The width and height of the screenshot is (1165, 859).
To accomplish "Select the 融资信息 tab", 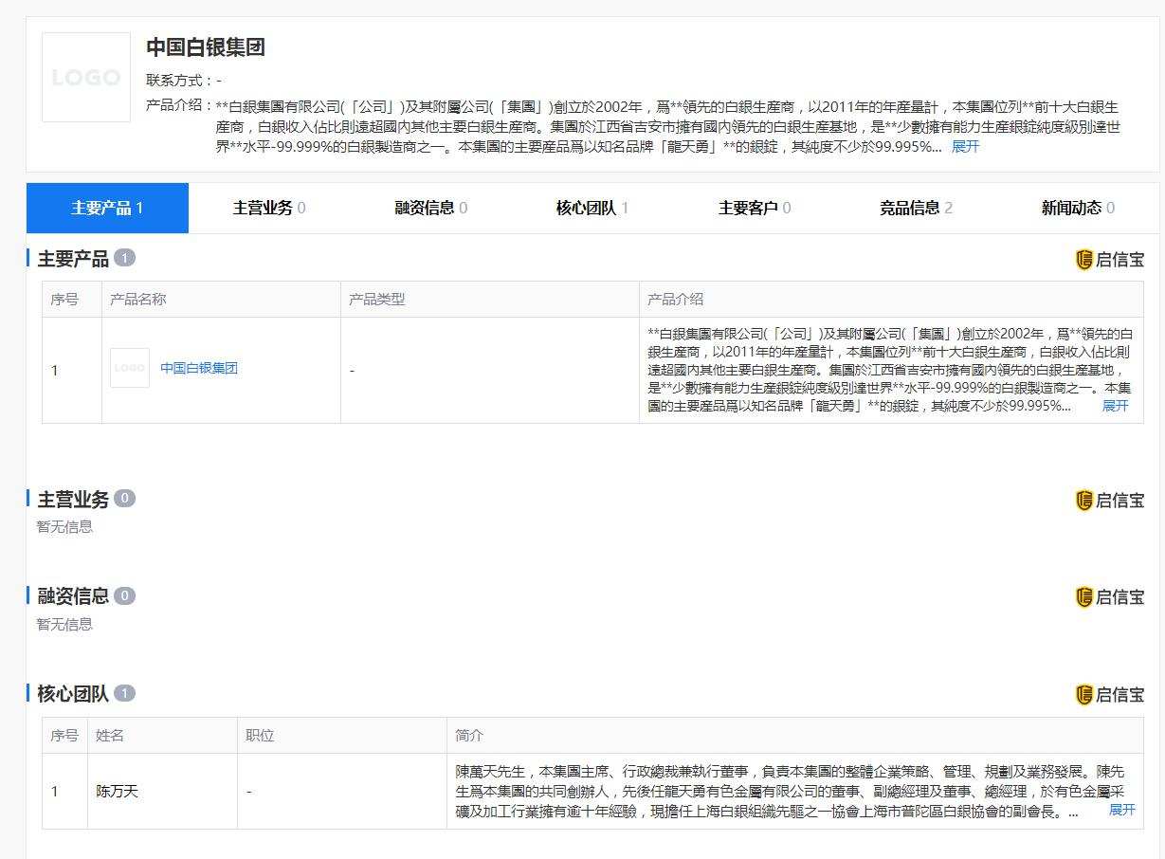I will pos(431,208).
